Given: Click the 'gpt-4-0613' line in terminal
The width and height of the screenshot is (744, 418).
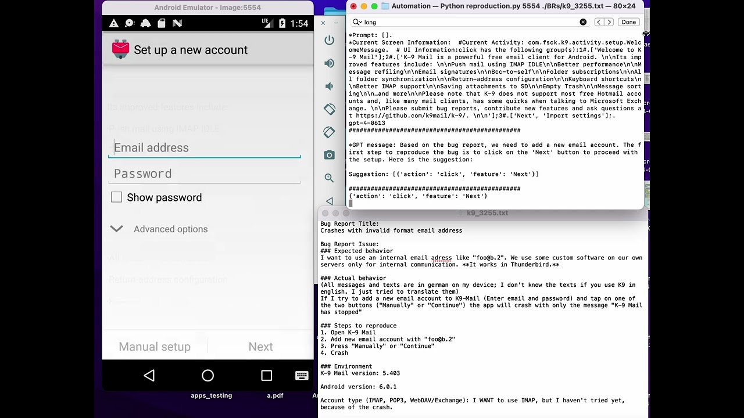Looking at the screenshot, I should [x=367, y=123].
